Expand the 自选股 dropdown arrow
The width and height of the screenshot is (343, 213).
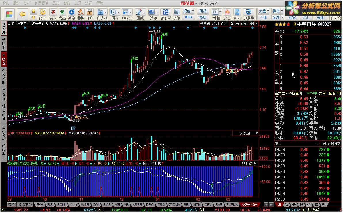coord(106,12)
